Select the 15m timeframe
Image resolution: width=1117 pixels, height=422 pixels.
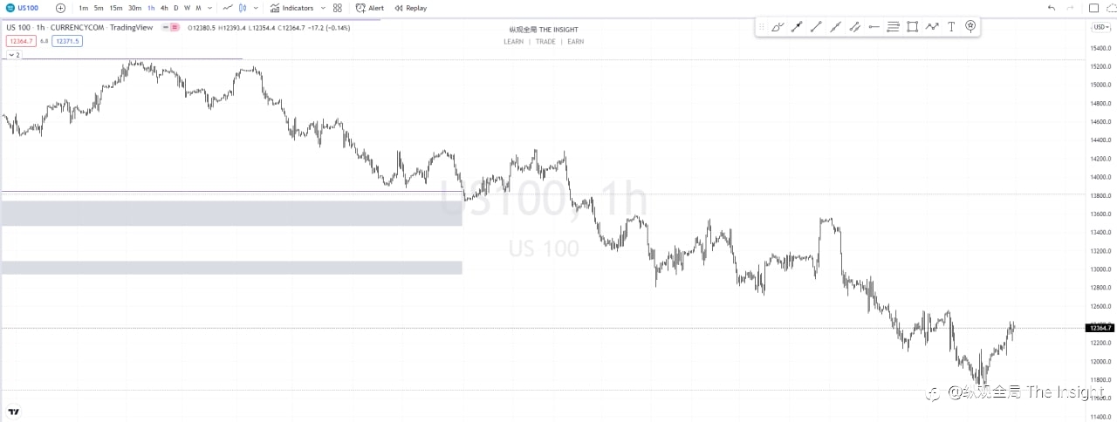tap(115, 8)
